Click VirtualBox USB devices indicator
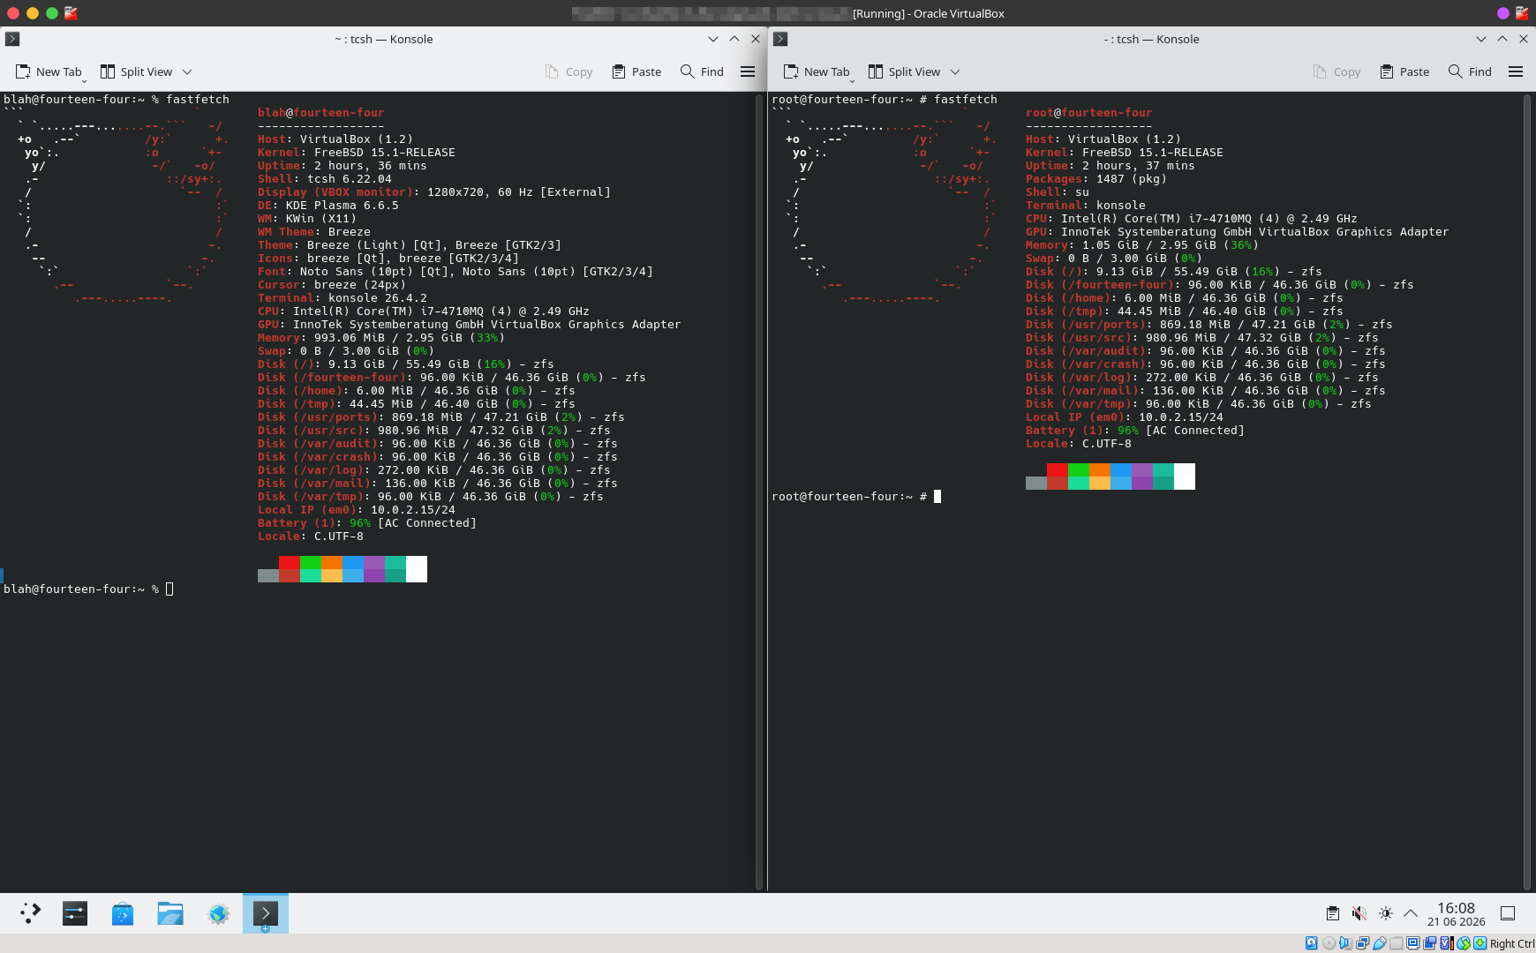This screenshot has width=1536, height=953. pos(1379,943)
